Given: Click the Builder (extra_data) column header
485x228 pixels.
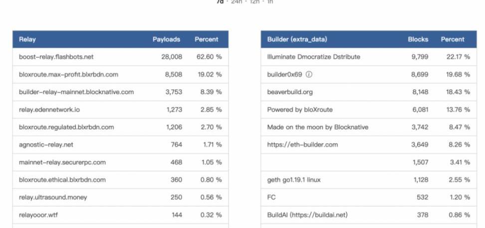Looking at the screenshot, I should (297, 39).
